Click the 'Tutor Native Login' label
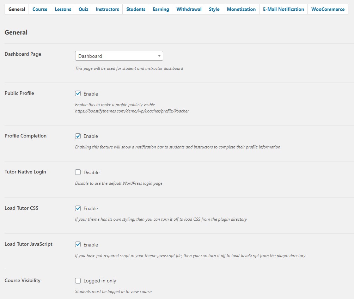 25,172
